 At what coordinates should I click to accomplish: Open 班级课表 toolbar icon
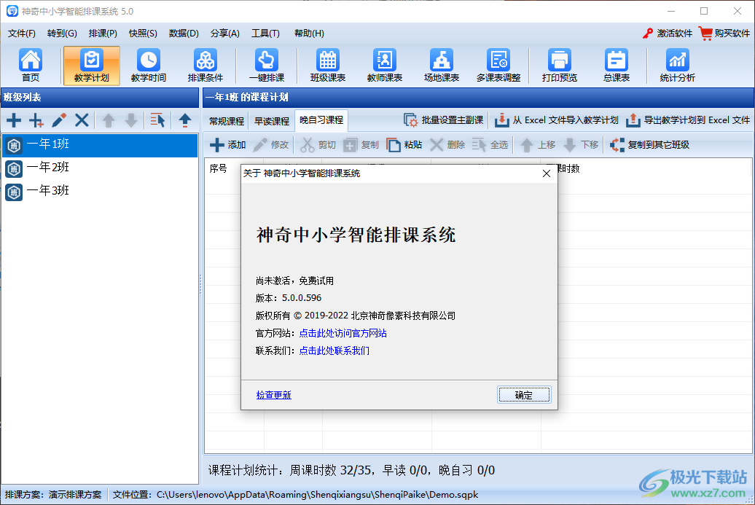point(328,65)
